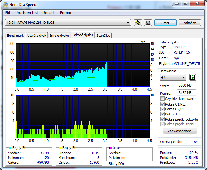Click the drive options tools icon
This screenshot has height=170, width=207.
click(138, 23)
